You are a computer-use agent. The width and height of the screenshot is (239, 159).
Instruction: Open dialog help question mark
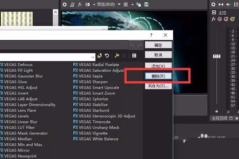tap(151, 35)
